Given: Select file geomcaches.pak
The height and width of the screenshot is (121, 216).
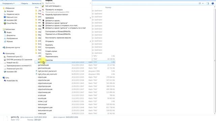Looking at the screenshot, I should 44,68.
